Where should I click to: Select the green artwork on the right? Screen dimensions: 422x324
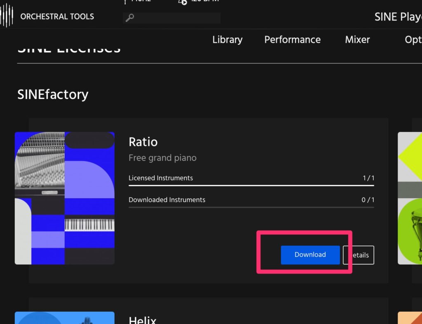coord(410,198)
